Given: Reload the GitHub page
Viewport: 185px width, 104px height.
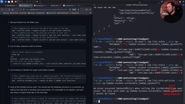Looking at the screenshot, I should pos(9,10).
